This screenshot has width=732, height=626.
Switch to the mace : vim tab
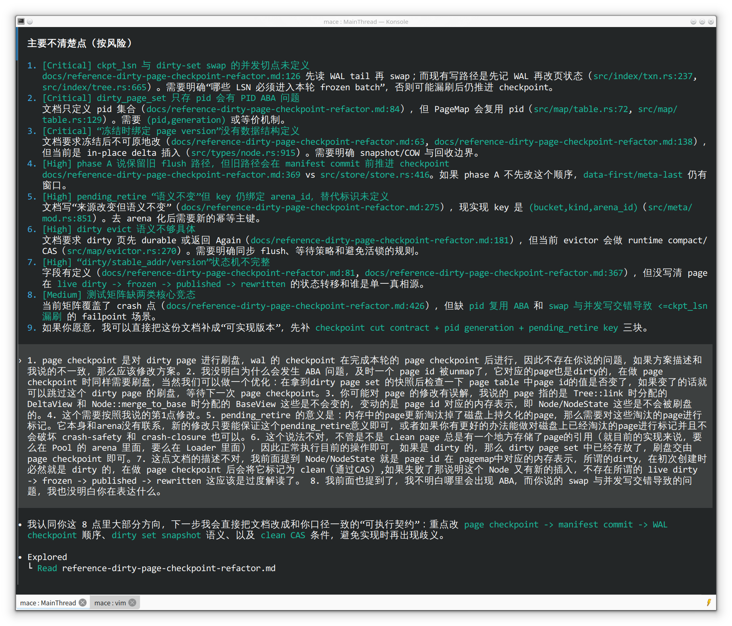click(110, 603)
